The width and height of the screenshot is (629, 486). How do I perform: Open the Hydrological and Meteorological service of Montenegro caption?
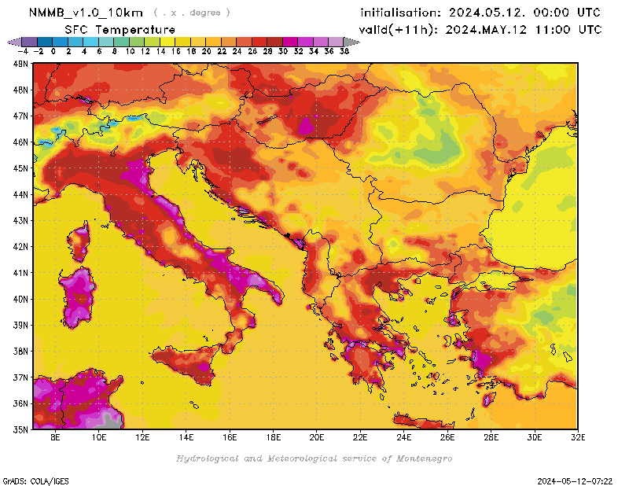coord(314,458)
